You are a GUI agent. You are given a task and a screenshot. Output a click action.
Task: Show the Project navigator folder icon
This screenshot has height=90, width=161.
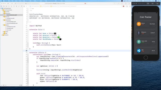click(1, 6)
